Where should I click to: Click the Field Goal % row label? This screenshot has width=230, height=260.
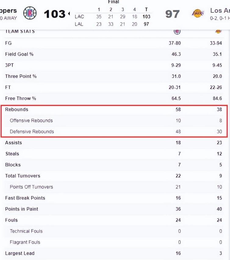[19, 54]
